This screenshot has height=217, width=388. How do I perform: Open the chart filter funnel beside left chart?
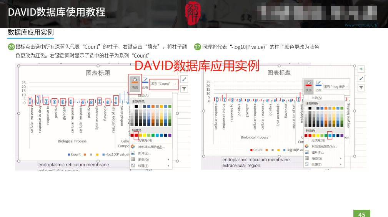pos(184,89)
